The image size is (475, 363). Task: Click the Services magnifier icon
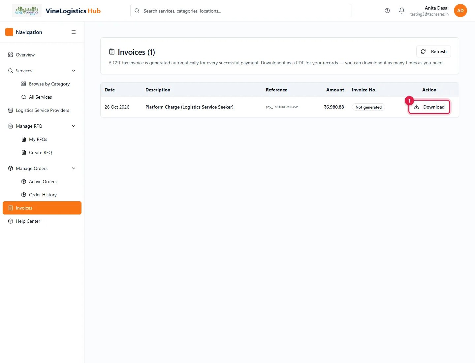coord(11,71)
